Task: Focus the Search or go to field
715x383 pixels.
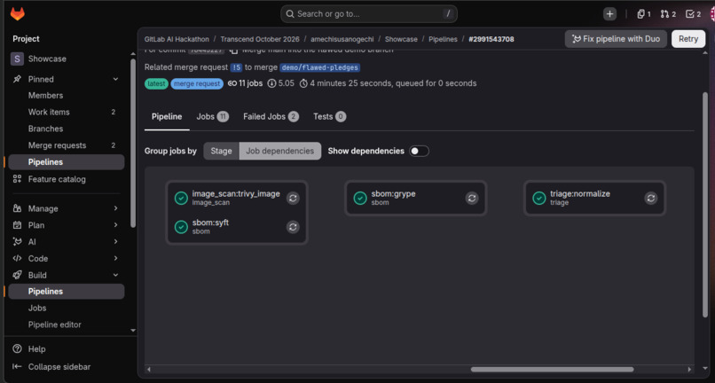Action: (x=369, y=14)
